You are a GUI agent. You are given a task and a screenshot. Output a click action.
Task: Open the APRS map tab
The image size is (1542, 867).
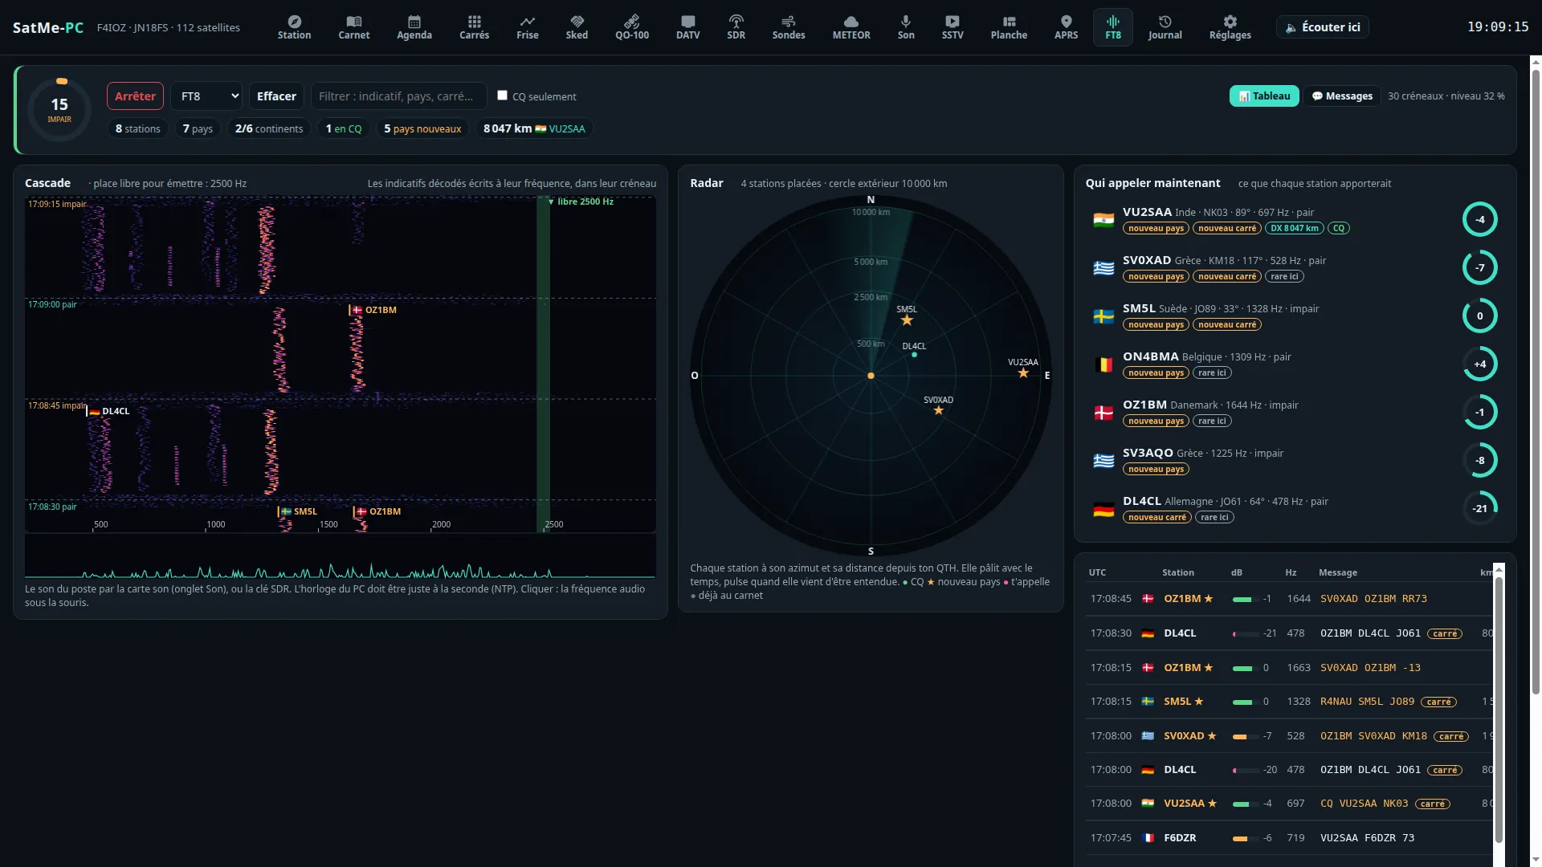point(1067,27)
